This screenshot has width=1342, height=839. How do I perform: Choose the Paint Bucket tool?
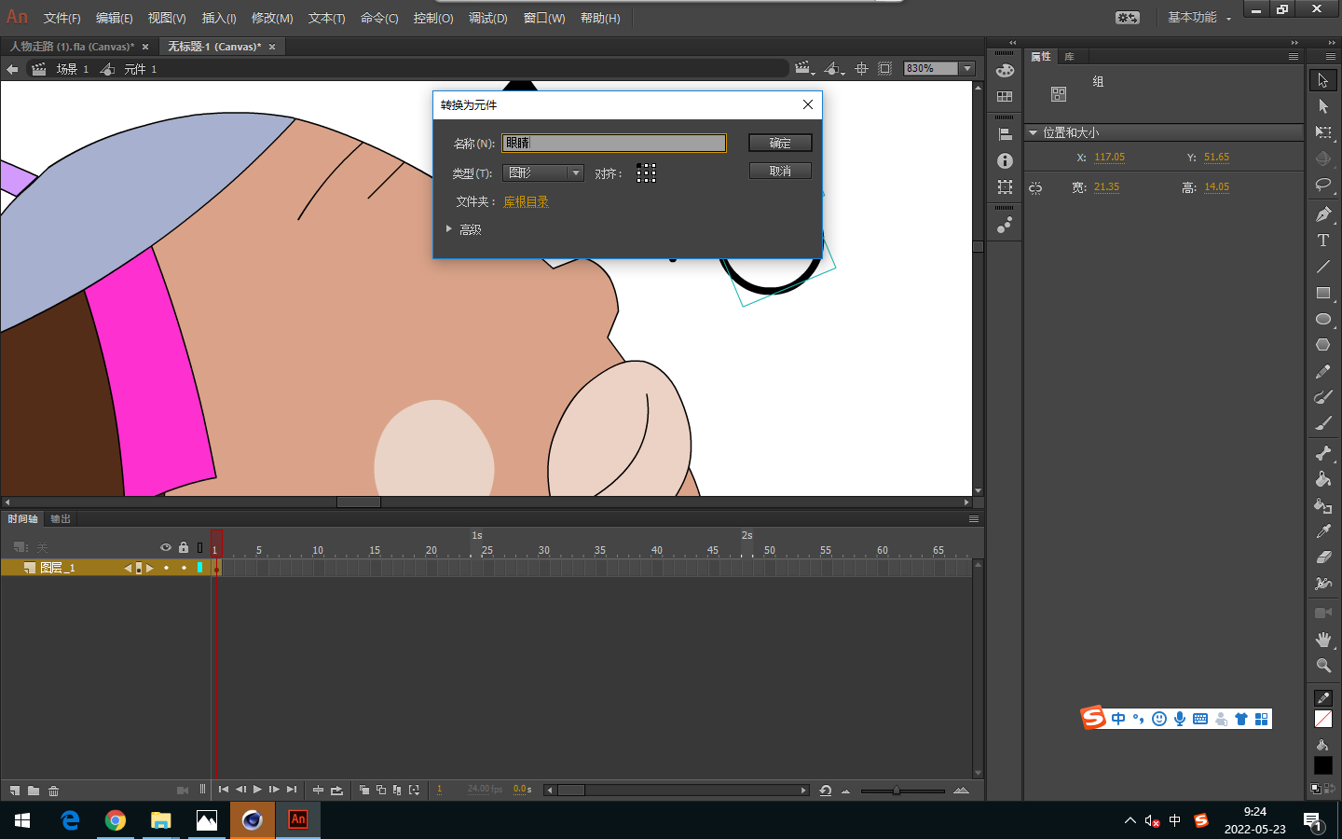tap(1322, 479)
